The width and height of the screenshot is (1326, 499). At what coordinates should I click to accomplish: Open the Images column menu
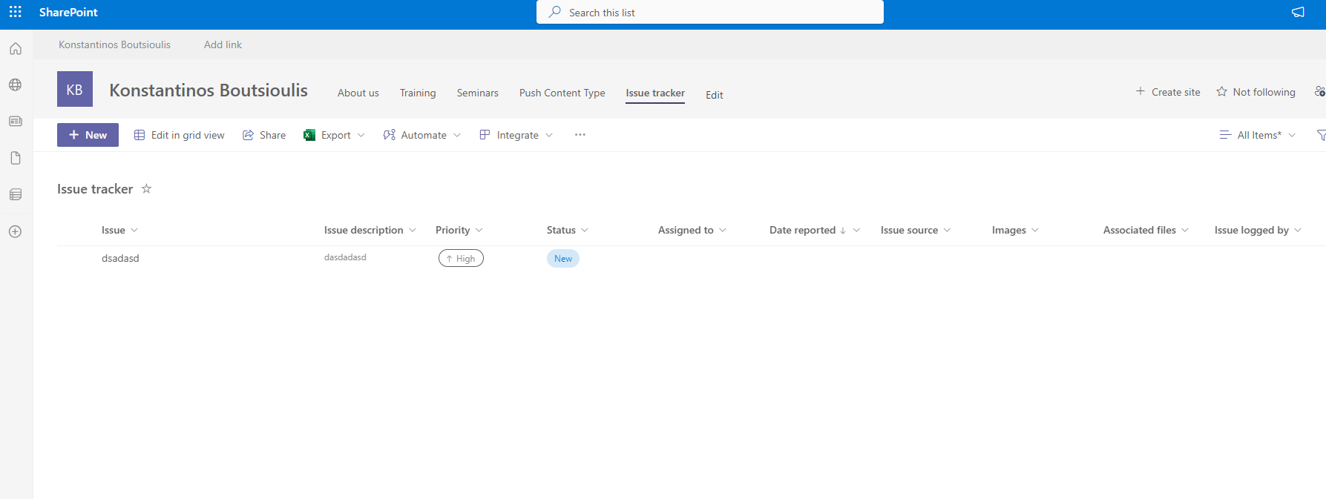(x=1015, y=230)
